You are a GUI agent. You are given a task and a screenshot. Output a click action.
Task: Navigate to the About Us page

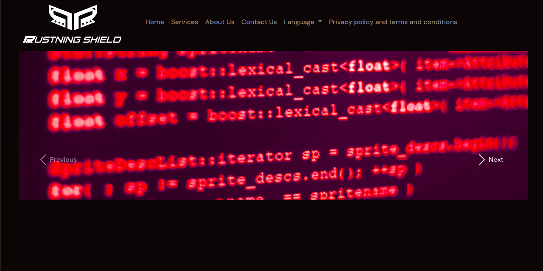pos(219,22)
